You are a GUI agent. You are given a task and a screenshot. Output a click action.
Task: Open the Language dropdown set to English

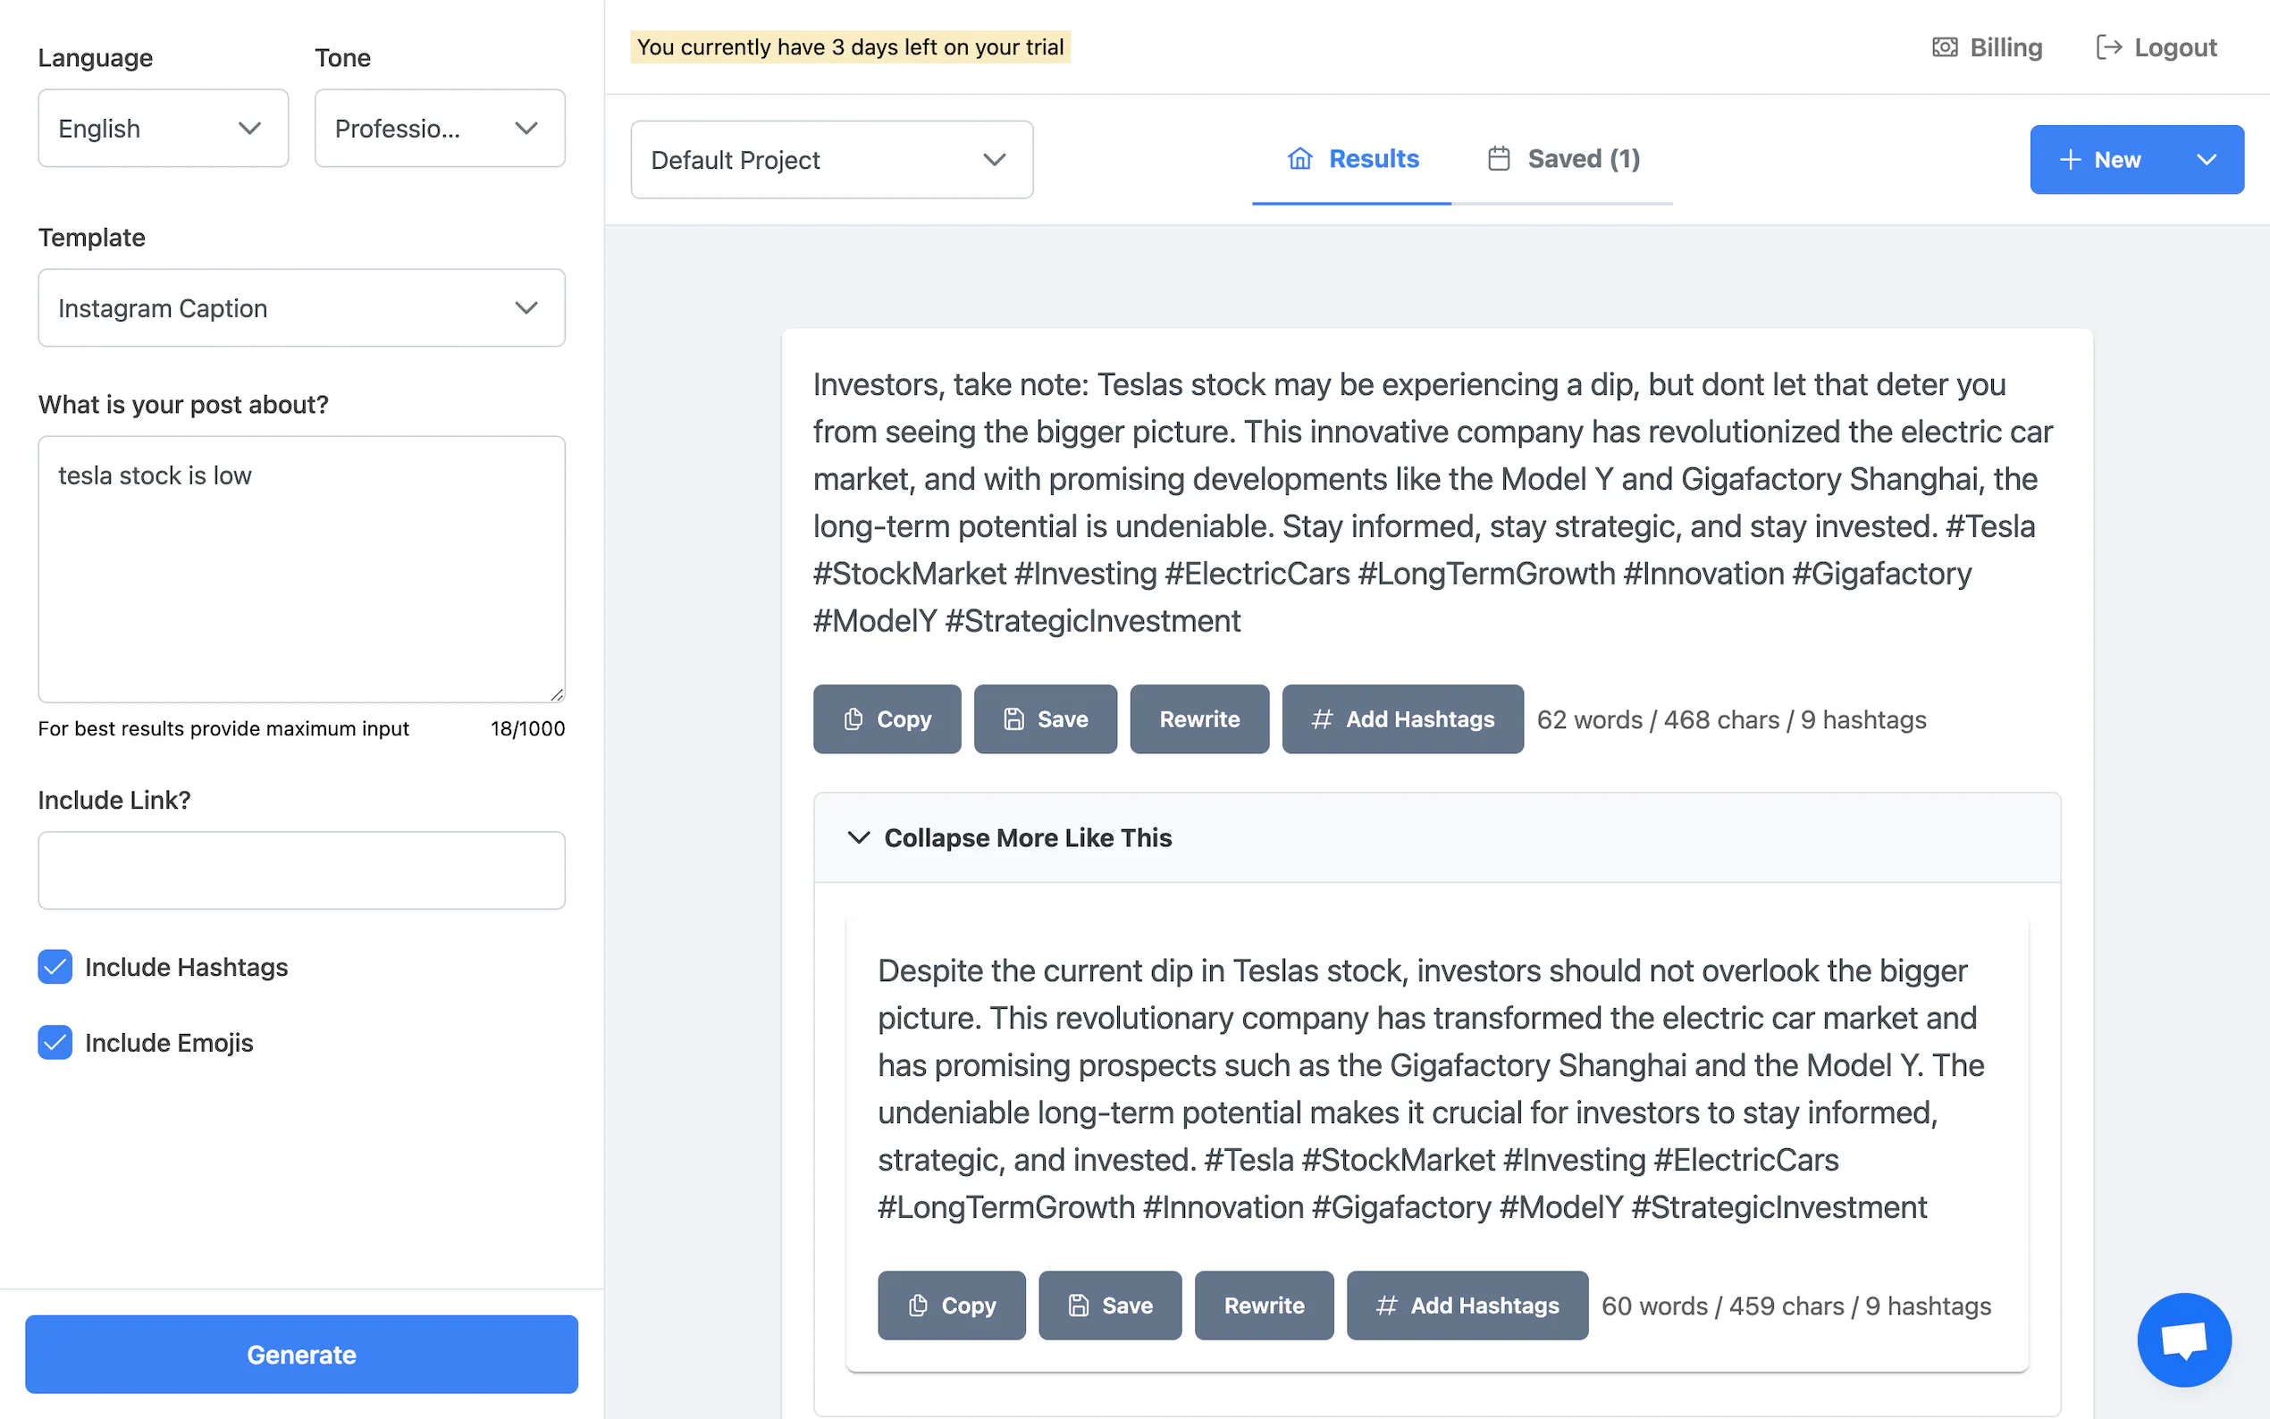[x=163, y=129]
